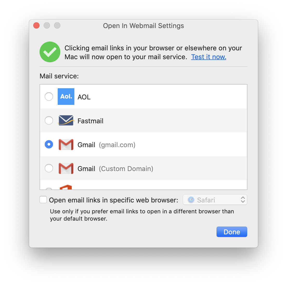Image resolution: width=287 pixels, height=286 pixels.
Task: Click the partially visible Office icon
Action: coord(66,187)
